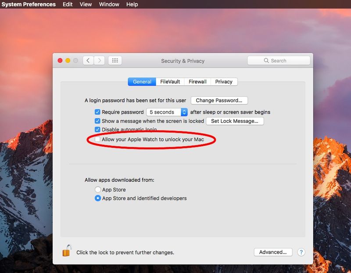Click the Security & Privacy window title

pos(183,61)
